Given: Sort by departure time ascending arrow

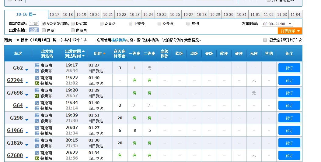Looking at the screenshot, I should (83, 51).
